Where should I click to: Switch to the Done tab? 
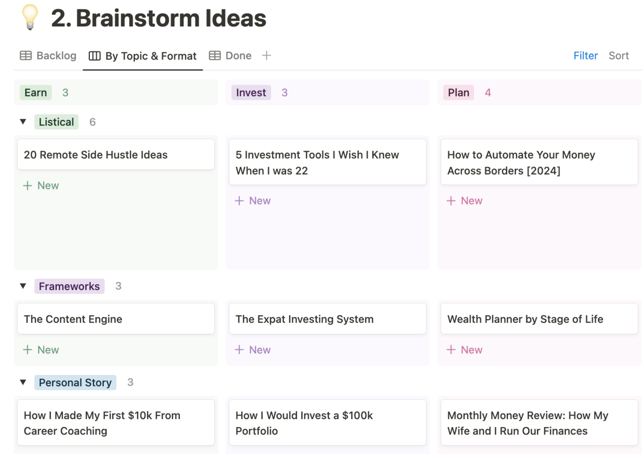[238, 56]
